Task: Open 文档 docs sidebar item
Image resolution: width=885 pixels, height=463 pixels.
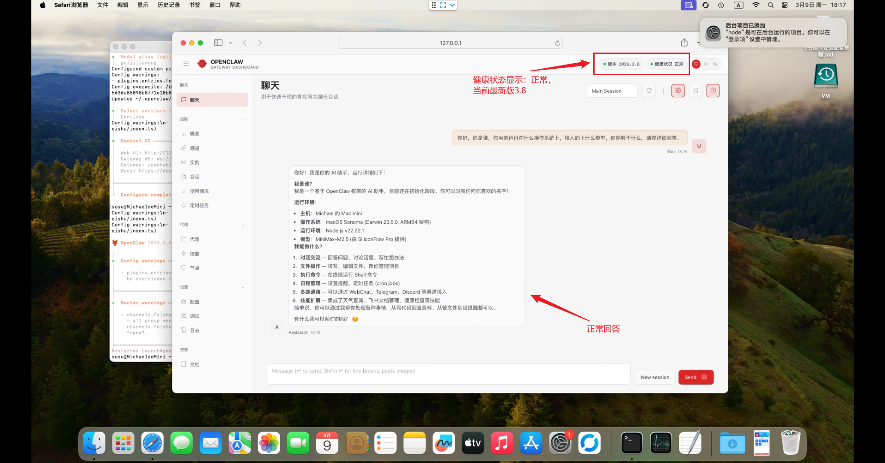Action: 212,364
